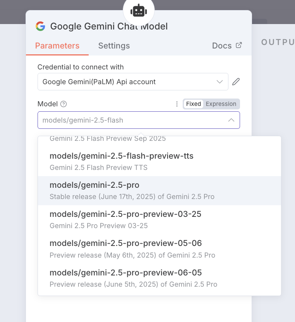Expand the credential dropdown chevron
The width and height of the screenshot is (295, 322).
coord(220,82)
